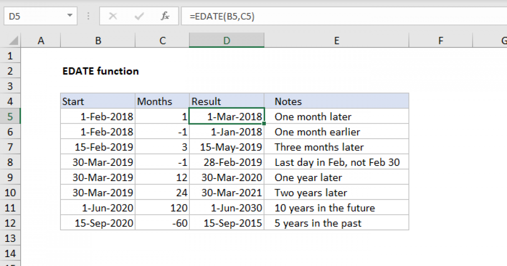The image size is (507, 266).
Task: Select row 12 header
Action: click(x=11, y=223)
